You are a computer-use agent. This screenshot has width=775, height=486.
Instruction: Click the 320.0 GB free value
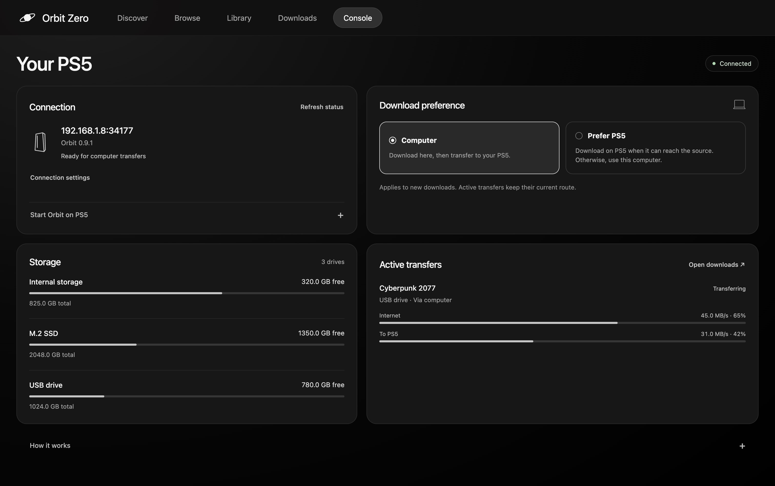pos(323,282)
